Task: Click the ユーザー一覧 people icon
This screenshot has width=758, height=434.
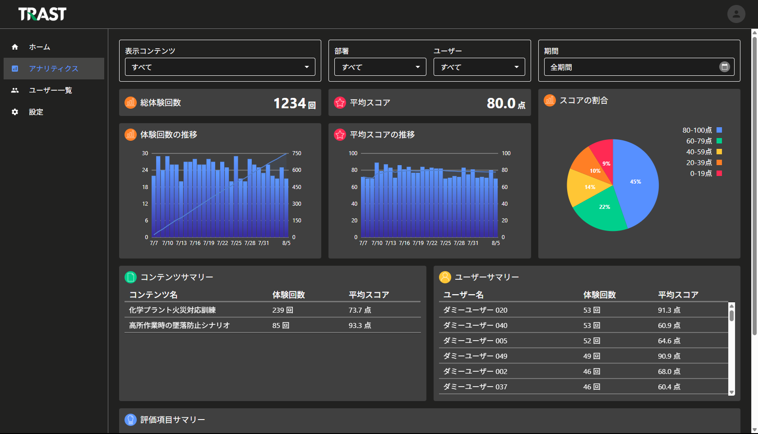Action: (x=15, y=90)
